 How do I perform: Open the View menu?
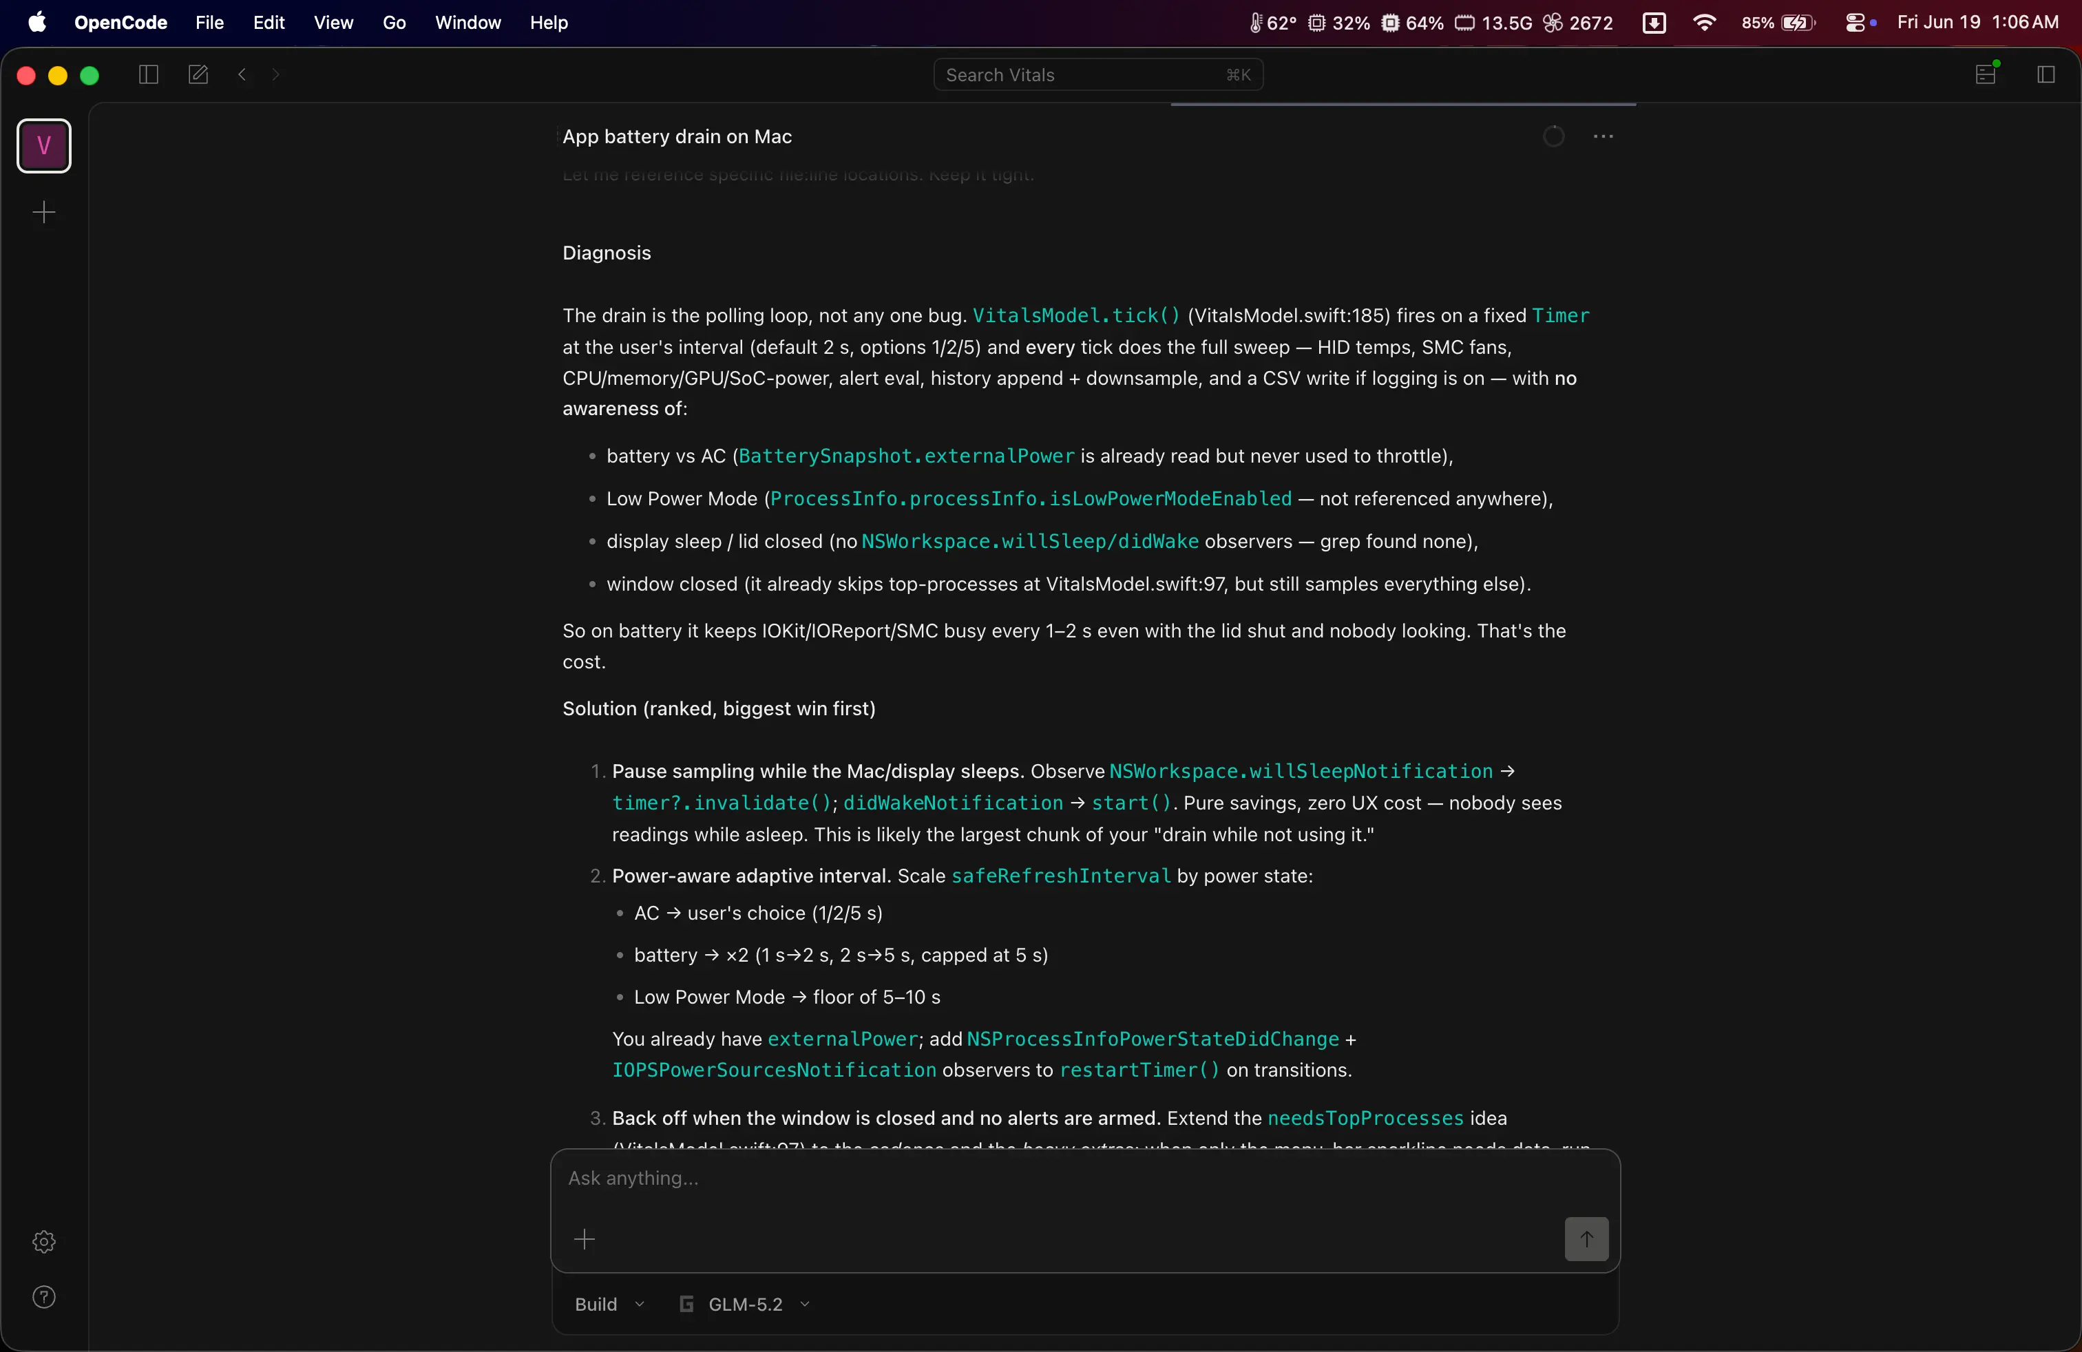click(333, 23)
